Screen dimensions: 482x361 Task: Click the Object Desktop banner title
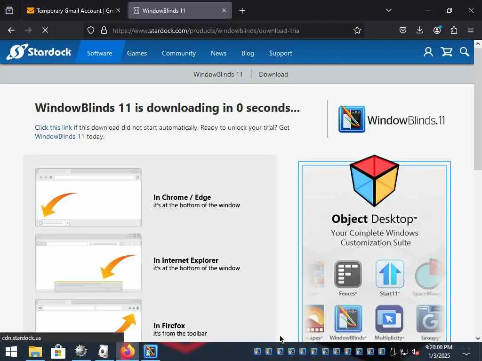coord(374,219)
